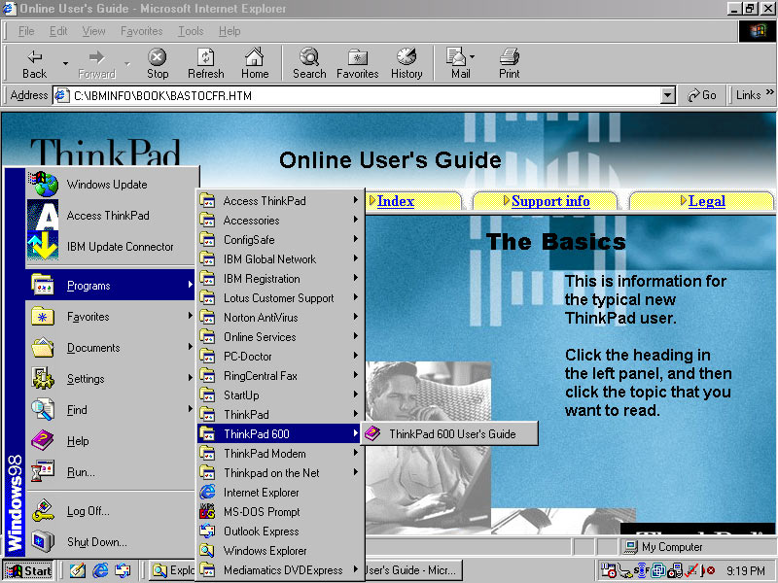Open Favorites menu in menu bar
This screenshot has height=583, width=778.
pos(141,31)
